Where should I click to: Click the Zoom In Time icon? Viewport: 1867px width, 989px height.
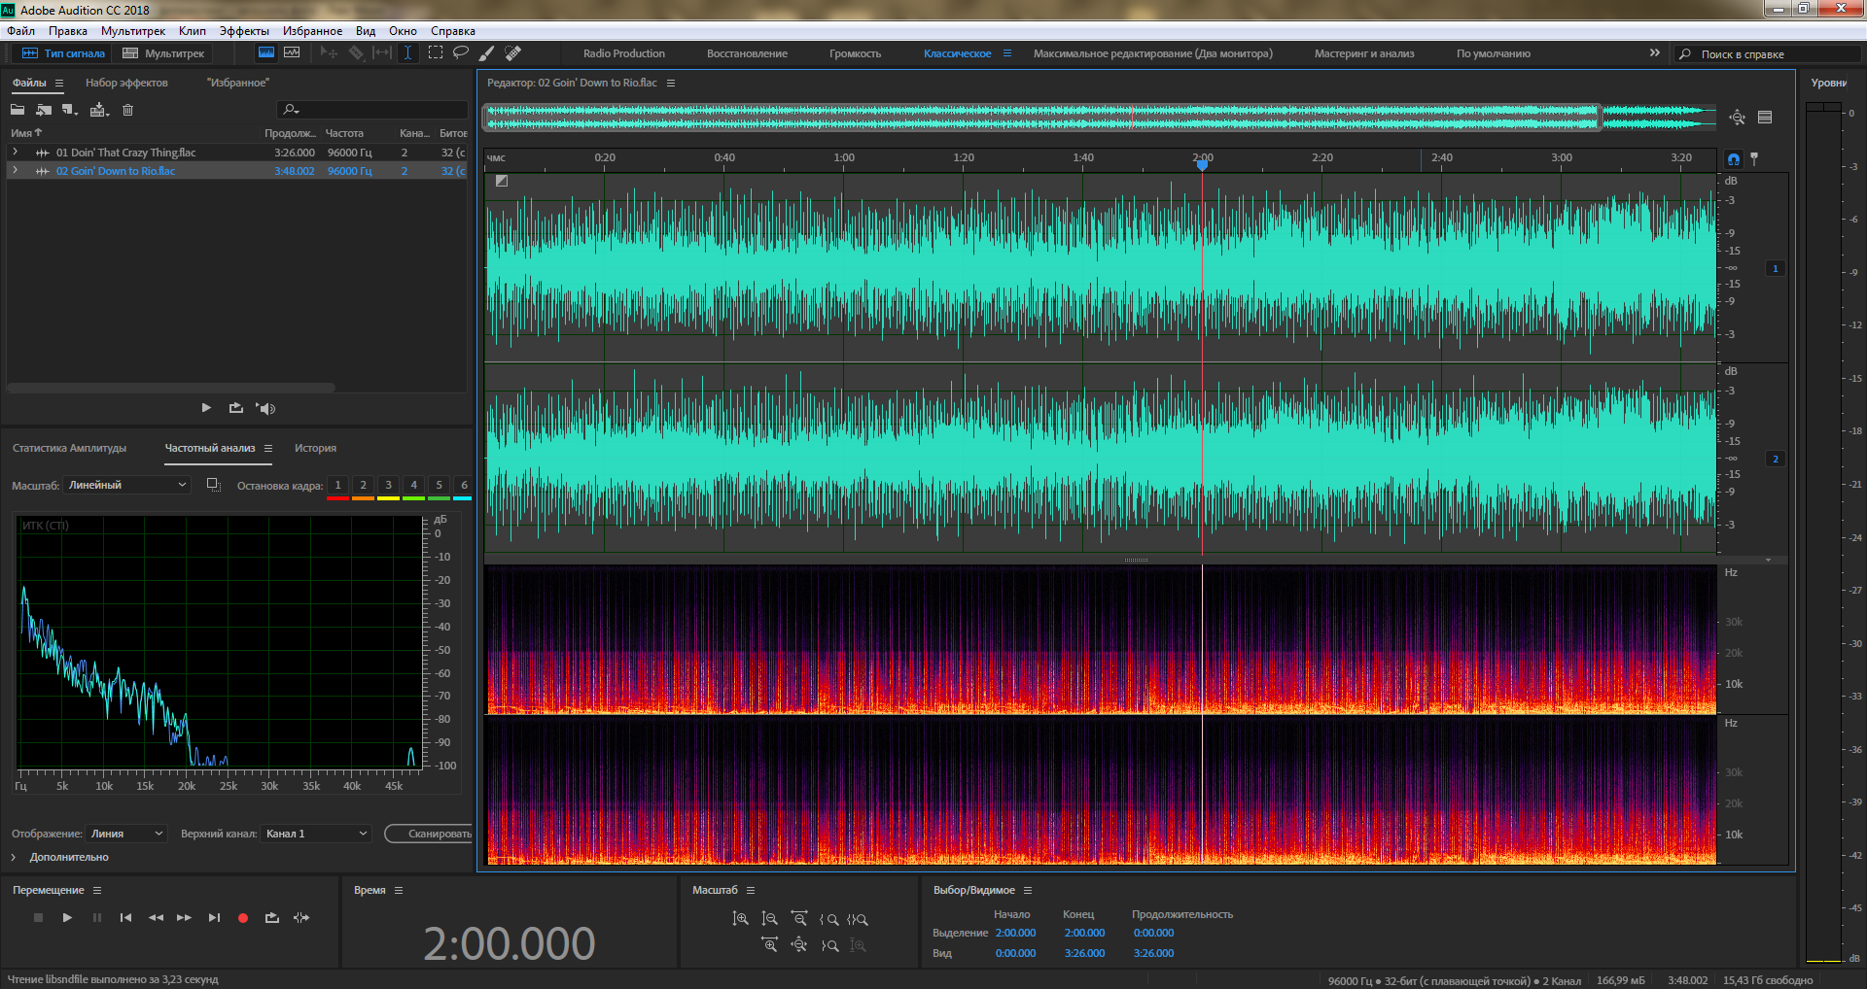(769, 944)
